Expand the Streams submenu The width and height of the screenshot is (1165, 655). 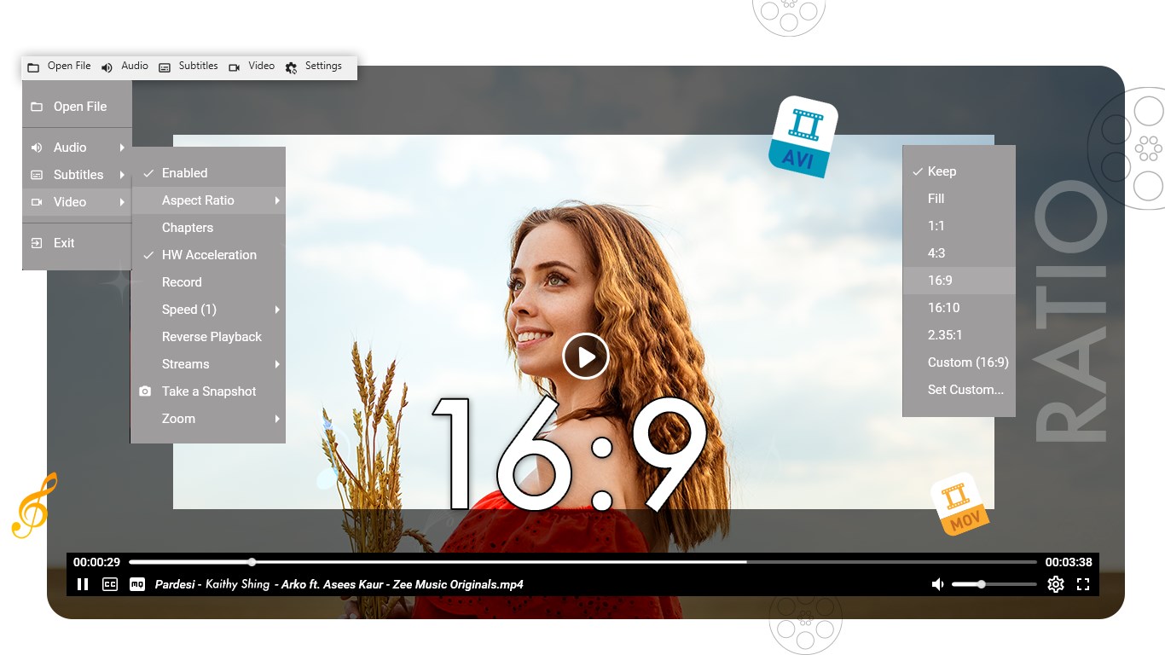pos(185,363)
